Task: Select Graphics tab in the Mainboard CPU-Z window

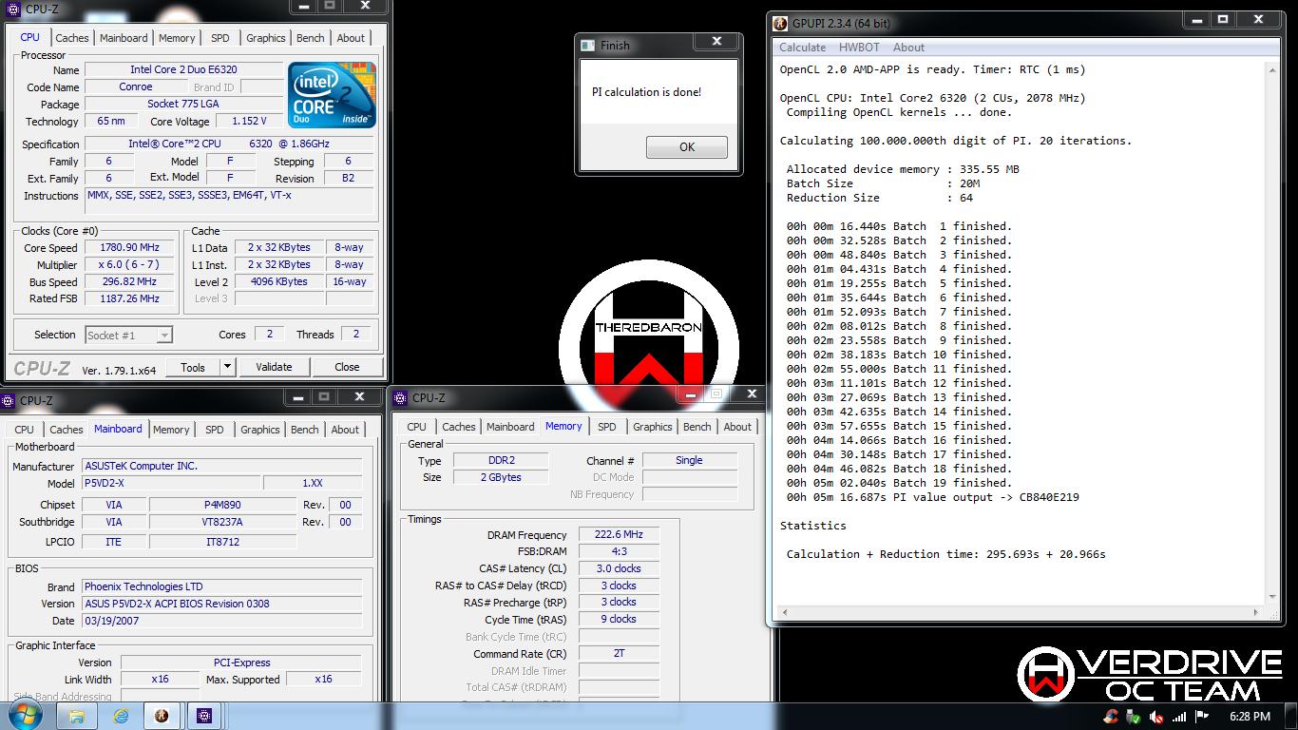Action: tap(259, 430)
